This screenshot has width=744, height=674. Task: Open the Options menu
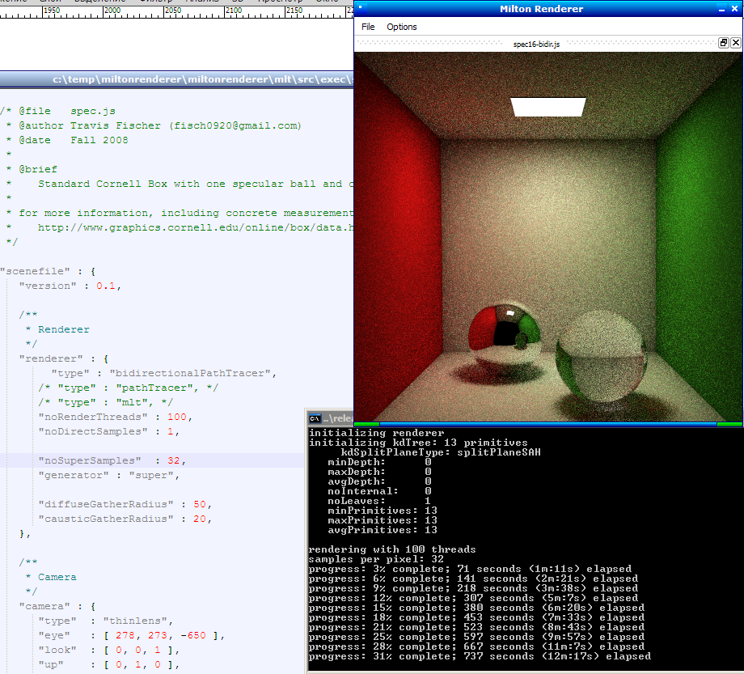click(x=401, y=27)
